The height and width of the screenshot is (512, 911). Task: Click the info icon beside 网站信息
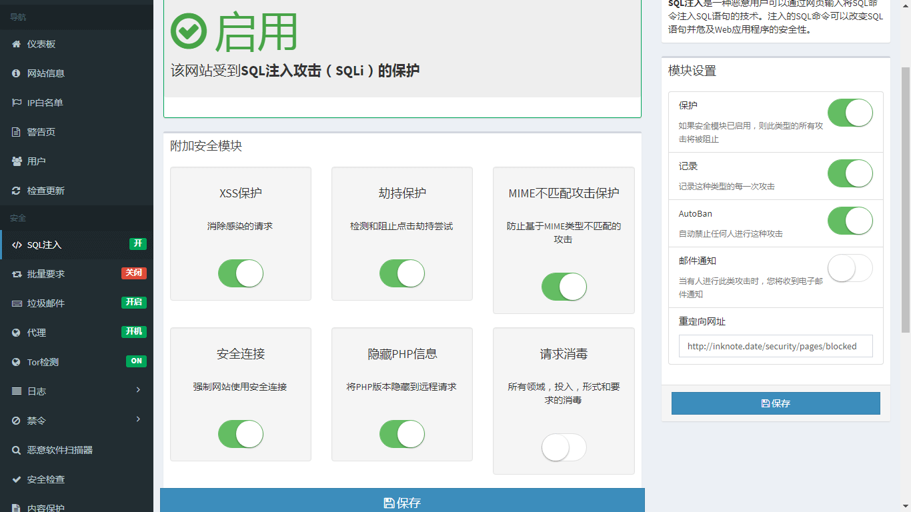pyautogui.click(x=16, y=73)
